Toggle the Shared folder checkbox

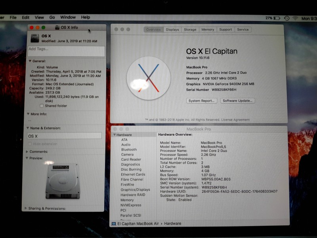coord(42,106)
